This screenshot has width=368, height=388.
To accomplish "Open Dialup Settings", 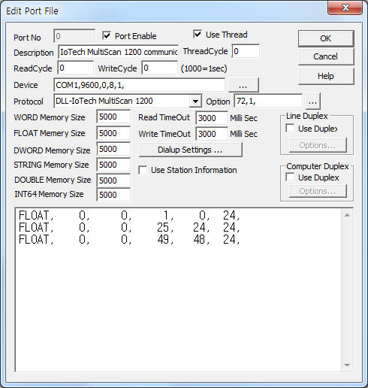I will tap(190, 150).
